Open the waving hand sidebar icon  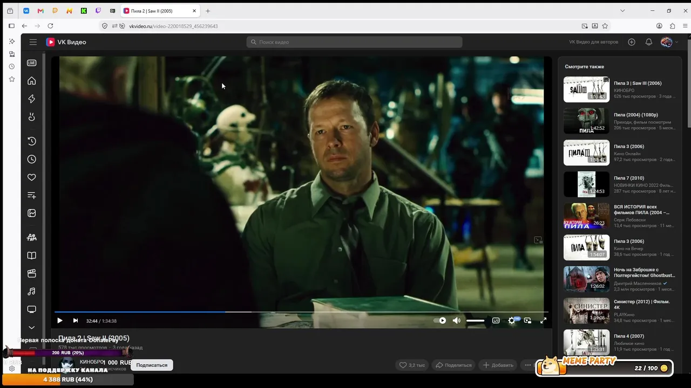32,117
